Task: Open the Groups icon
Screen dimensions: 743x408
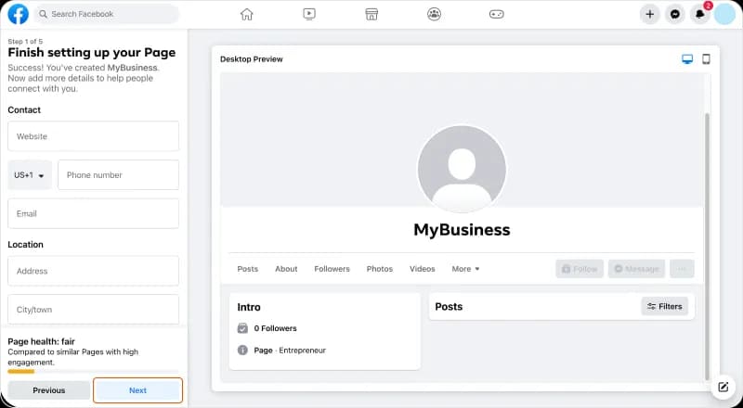Action: click(434, 14)
